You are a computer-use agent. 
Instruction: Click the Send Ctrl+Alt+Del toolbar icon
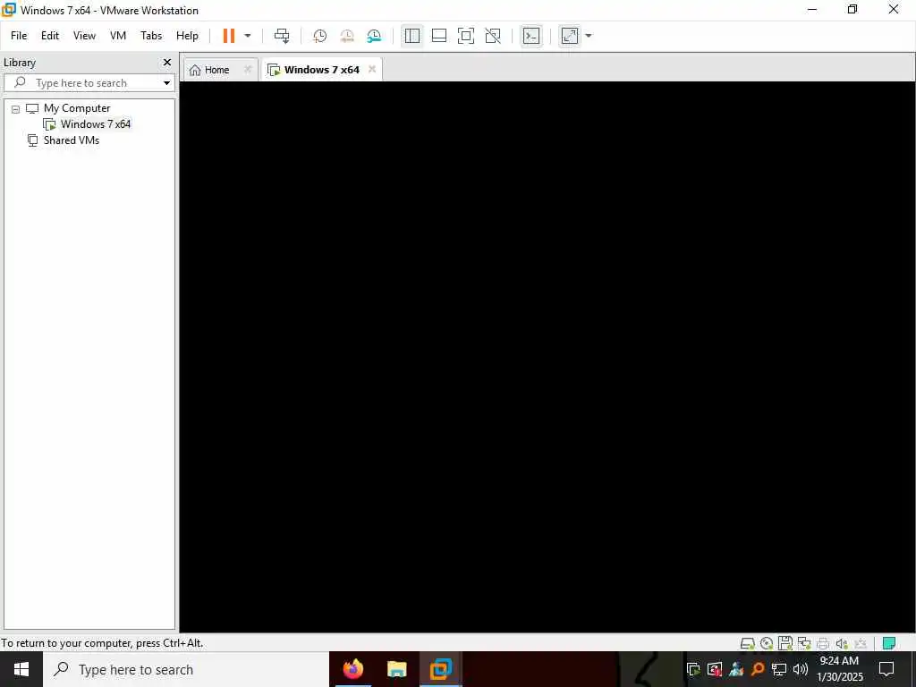(x=282, y=36)
